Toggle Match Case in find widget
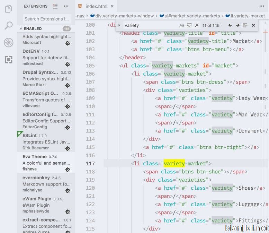The width and height of the screenshot is (269, 233). pyautogui.click(x=182, y=25)
